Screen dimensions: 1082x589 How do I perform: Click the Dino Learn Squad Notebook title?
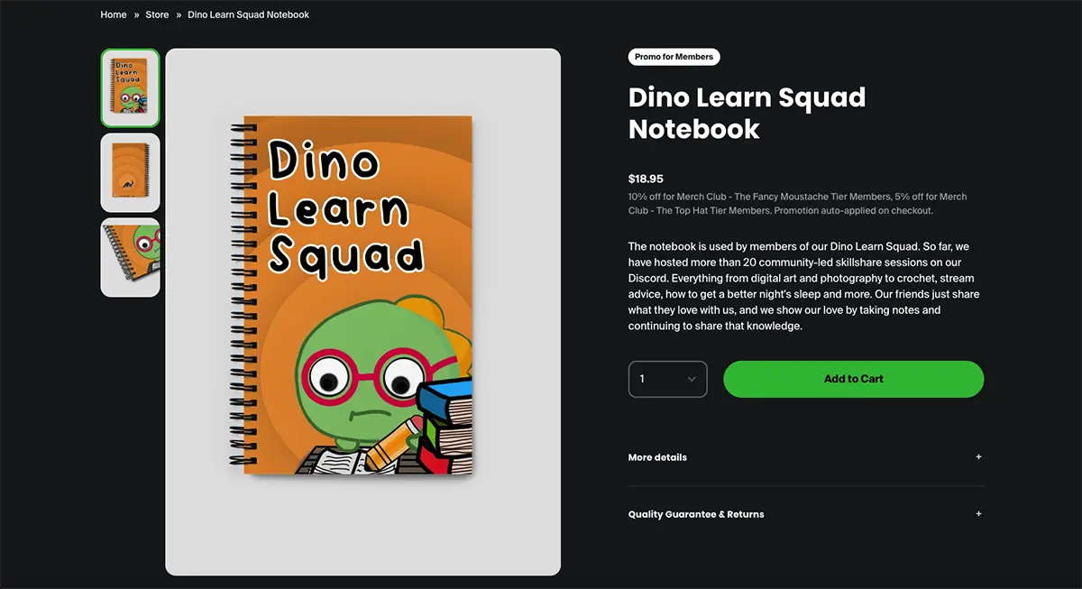coord(747,113)
